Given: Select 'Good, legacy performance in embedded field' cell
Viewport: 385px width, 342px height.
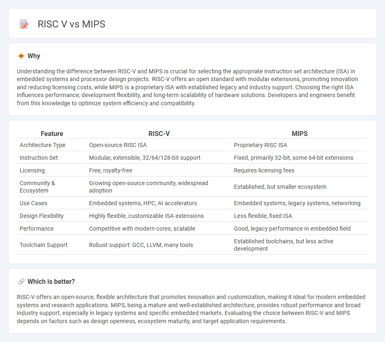Looking at the screenshot, I should [x=292, y=229].
